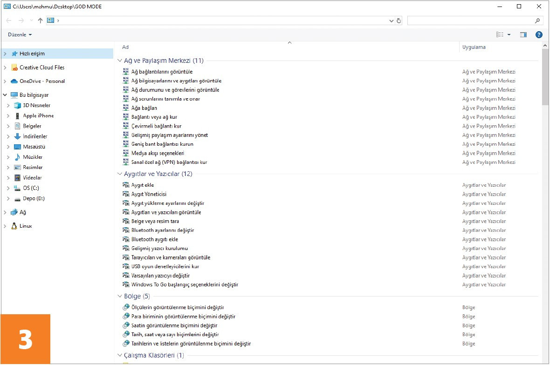Click icon beside Tarih, saat veya sayı biçimlerini

(126, 334)
